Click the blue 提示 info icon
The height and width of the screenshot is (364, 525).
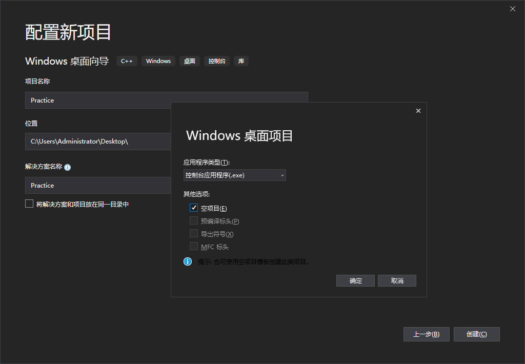tap(188, 261)
